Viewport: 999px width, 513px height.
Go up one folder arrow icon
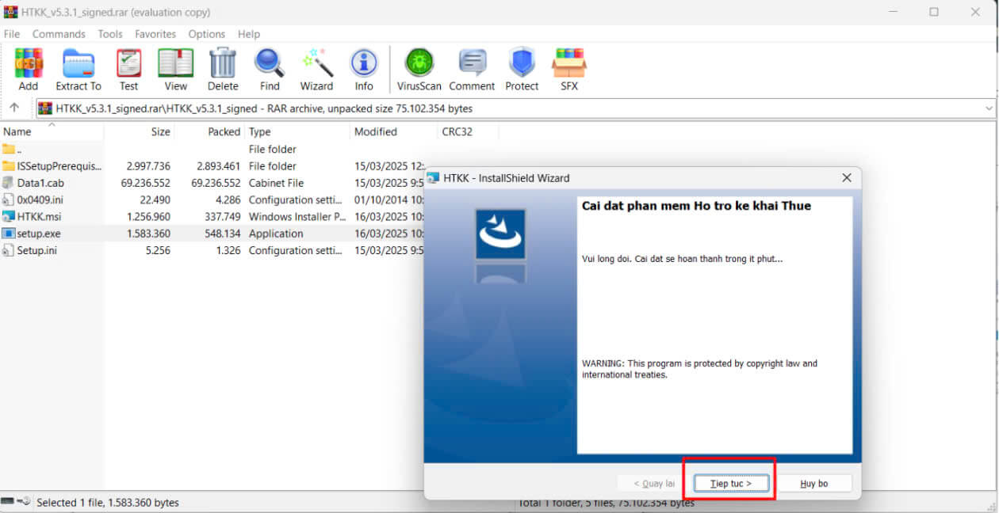click(14, 108)
